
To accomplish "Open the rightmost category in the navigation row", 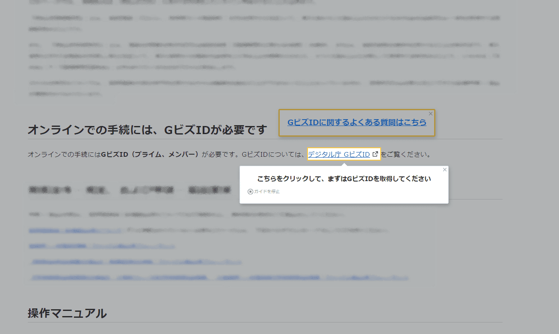I will [x=208, y=191].
